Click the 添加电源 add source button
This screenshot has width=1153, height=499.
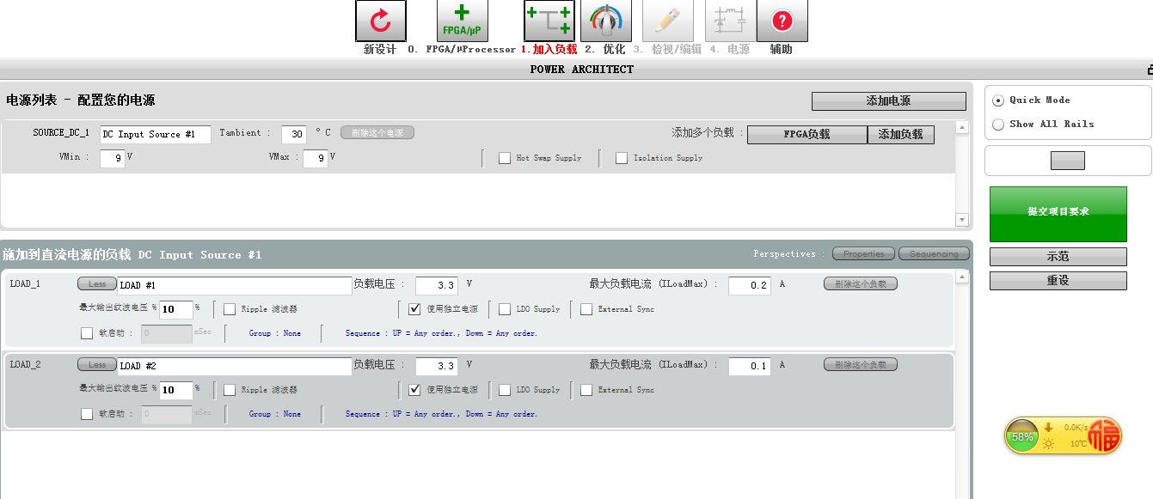click(889, 101)
